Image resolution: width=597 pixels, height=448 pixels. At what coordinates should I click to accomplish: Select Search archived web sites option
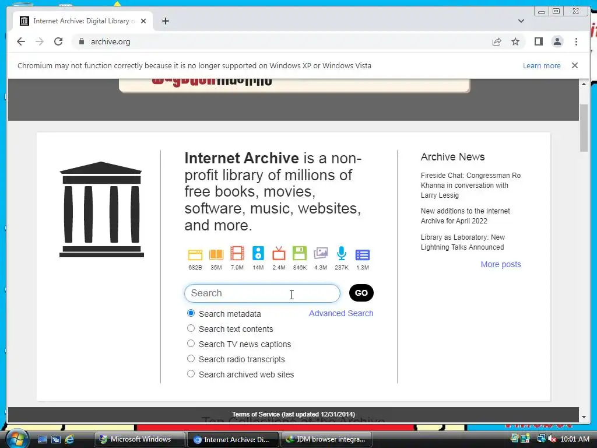pos(191,374)
